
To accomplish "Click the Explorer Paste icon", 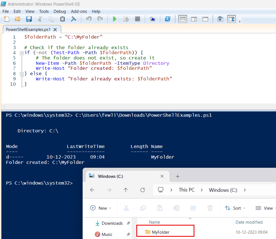I will pos(160,208).
